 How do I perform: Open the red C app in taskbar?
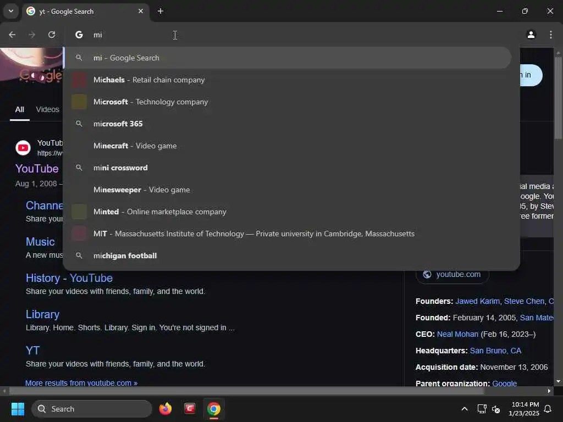coord(190,409)
